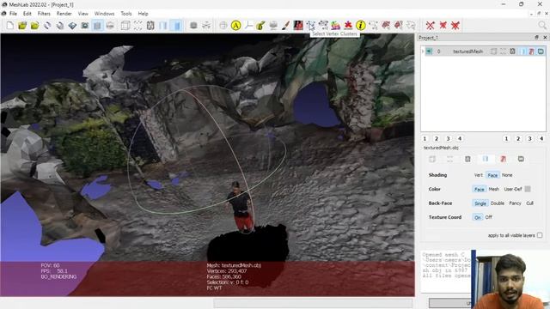550x309 pixels.
Task: Export the mesh with the disk icon
Action: [x=72, y=25]
